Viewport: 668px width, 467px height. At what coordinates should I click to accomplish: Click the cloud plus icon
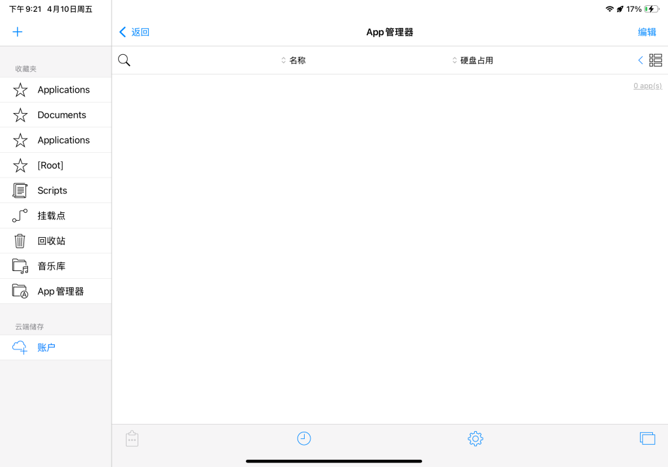pos(20,347)
